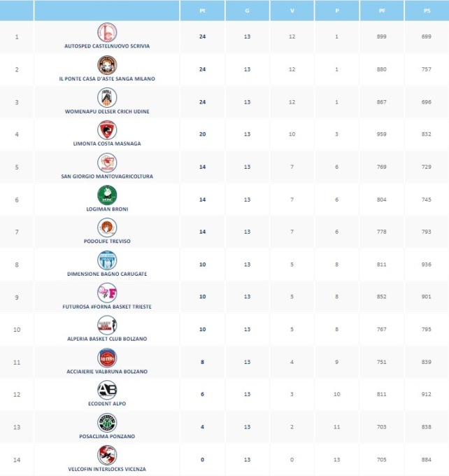Click the V wins column header
449x476 pixels.
(292, 10)
